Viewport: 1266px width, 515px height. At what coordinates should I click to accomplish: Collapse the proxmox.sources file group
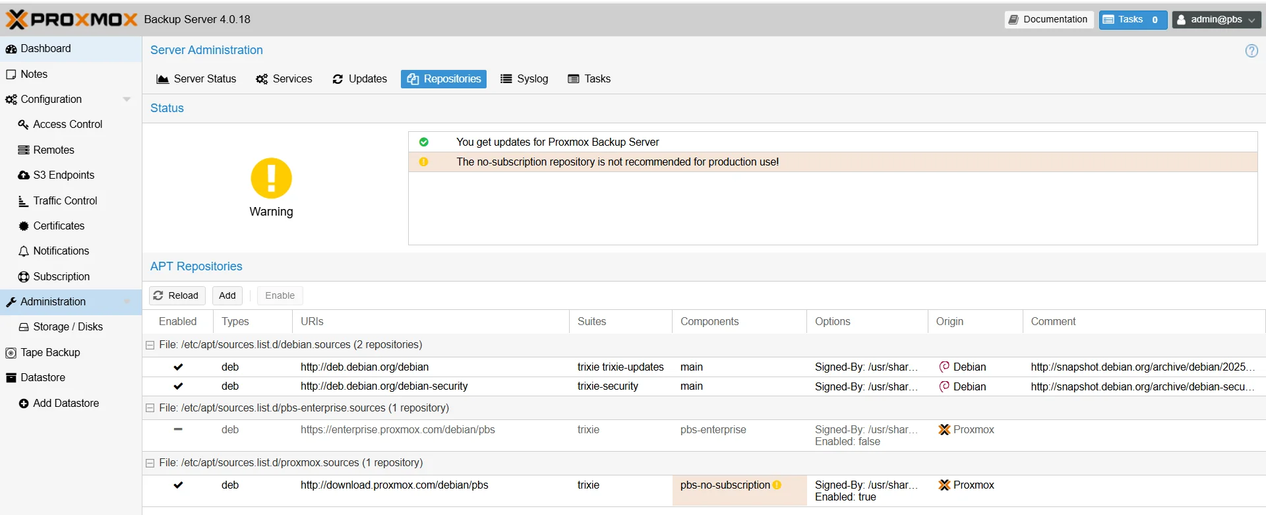(x=150, y=463)
